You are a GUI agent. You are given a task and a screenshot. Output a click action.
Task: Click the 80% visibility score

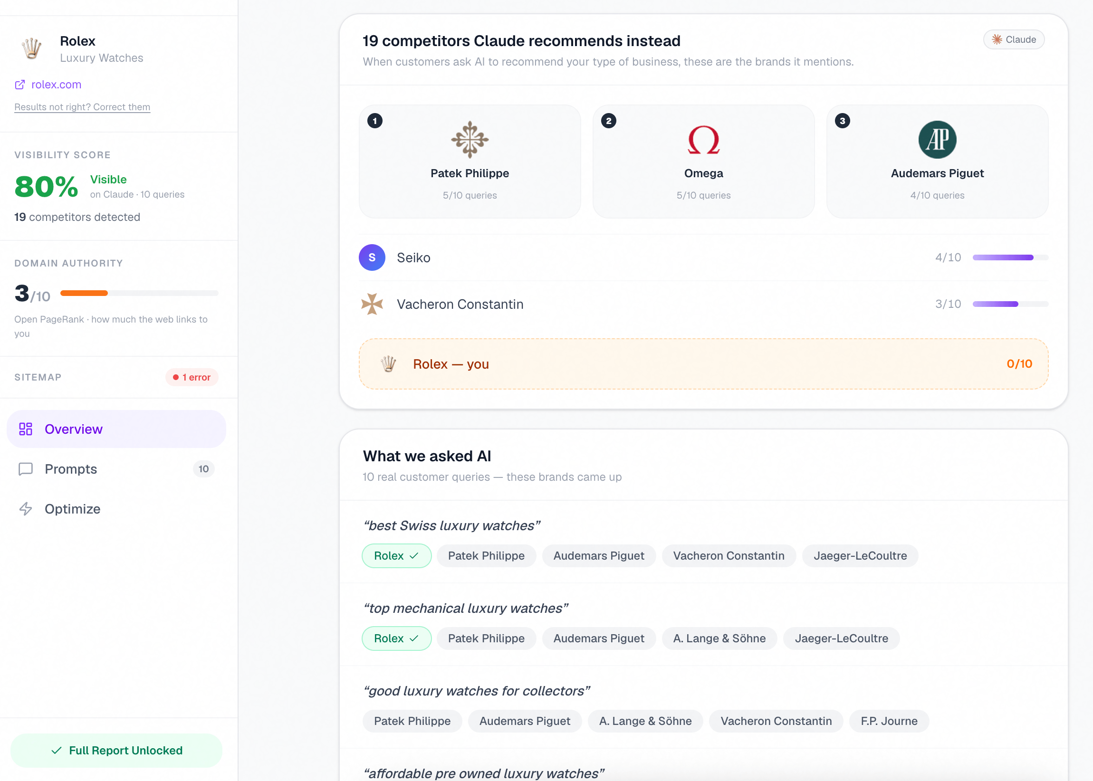[46, 187]
